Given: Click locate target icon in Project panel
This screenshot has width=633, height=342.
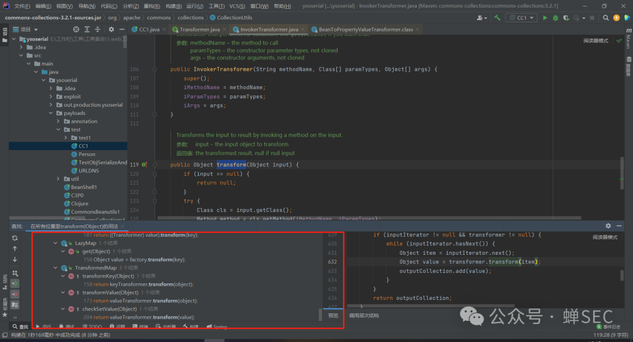Looking at the screenshot, I should (76, 29).
